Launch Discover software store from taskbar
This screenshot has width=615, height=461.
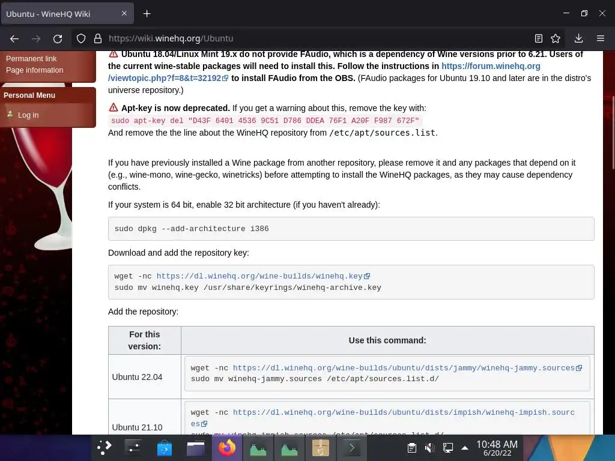165,448
